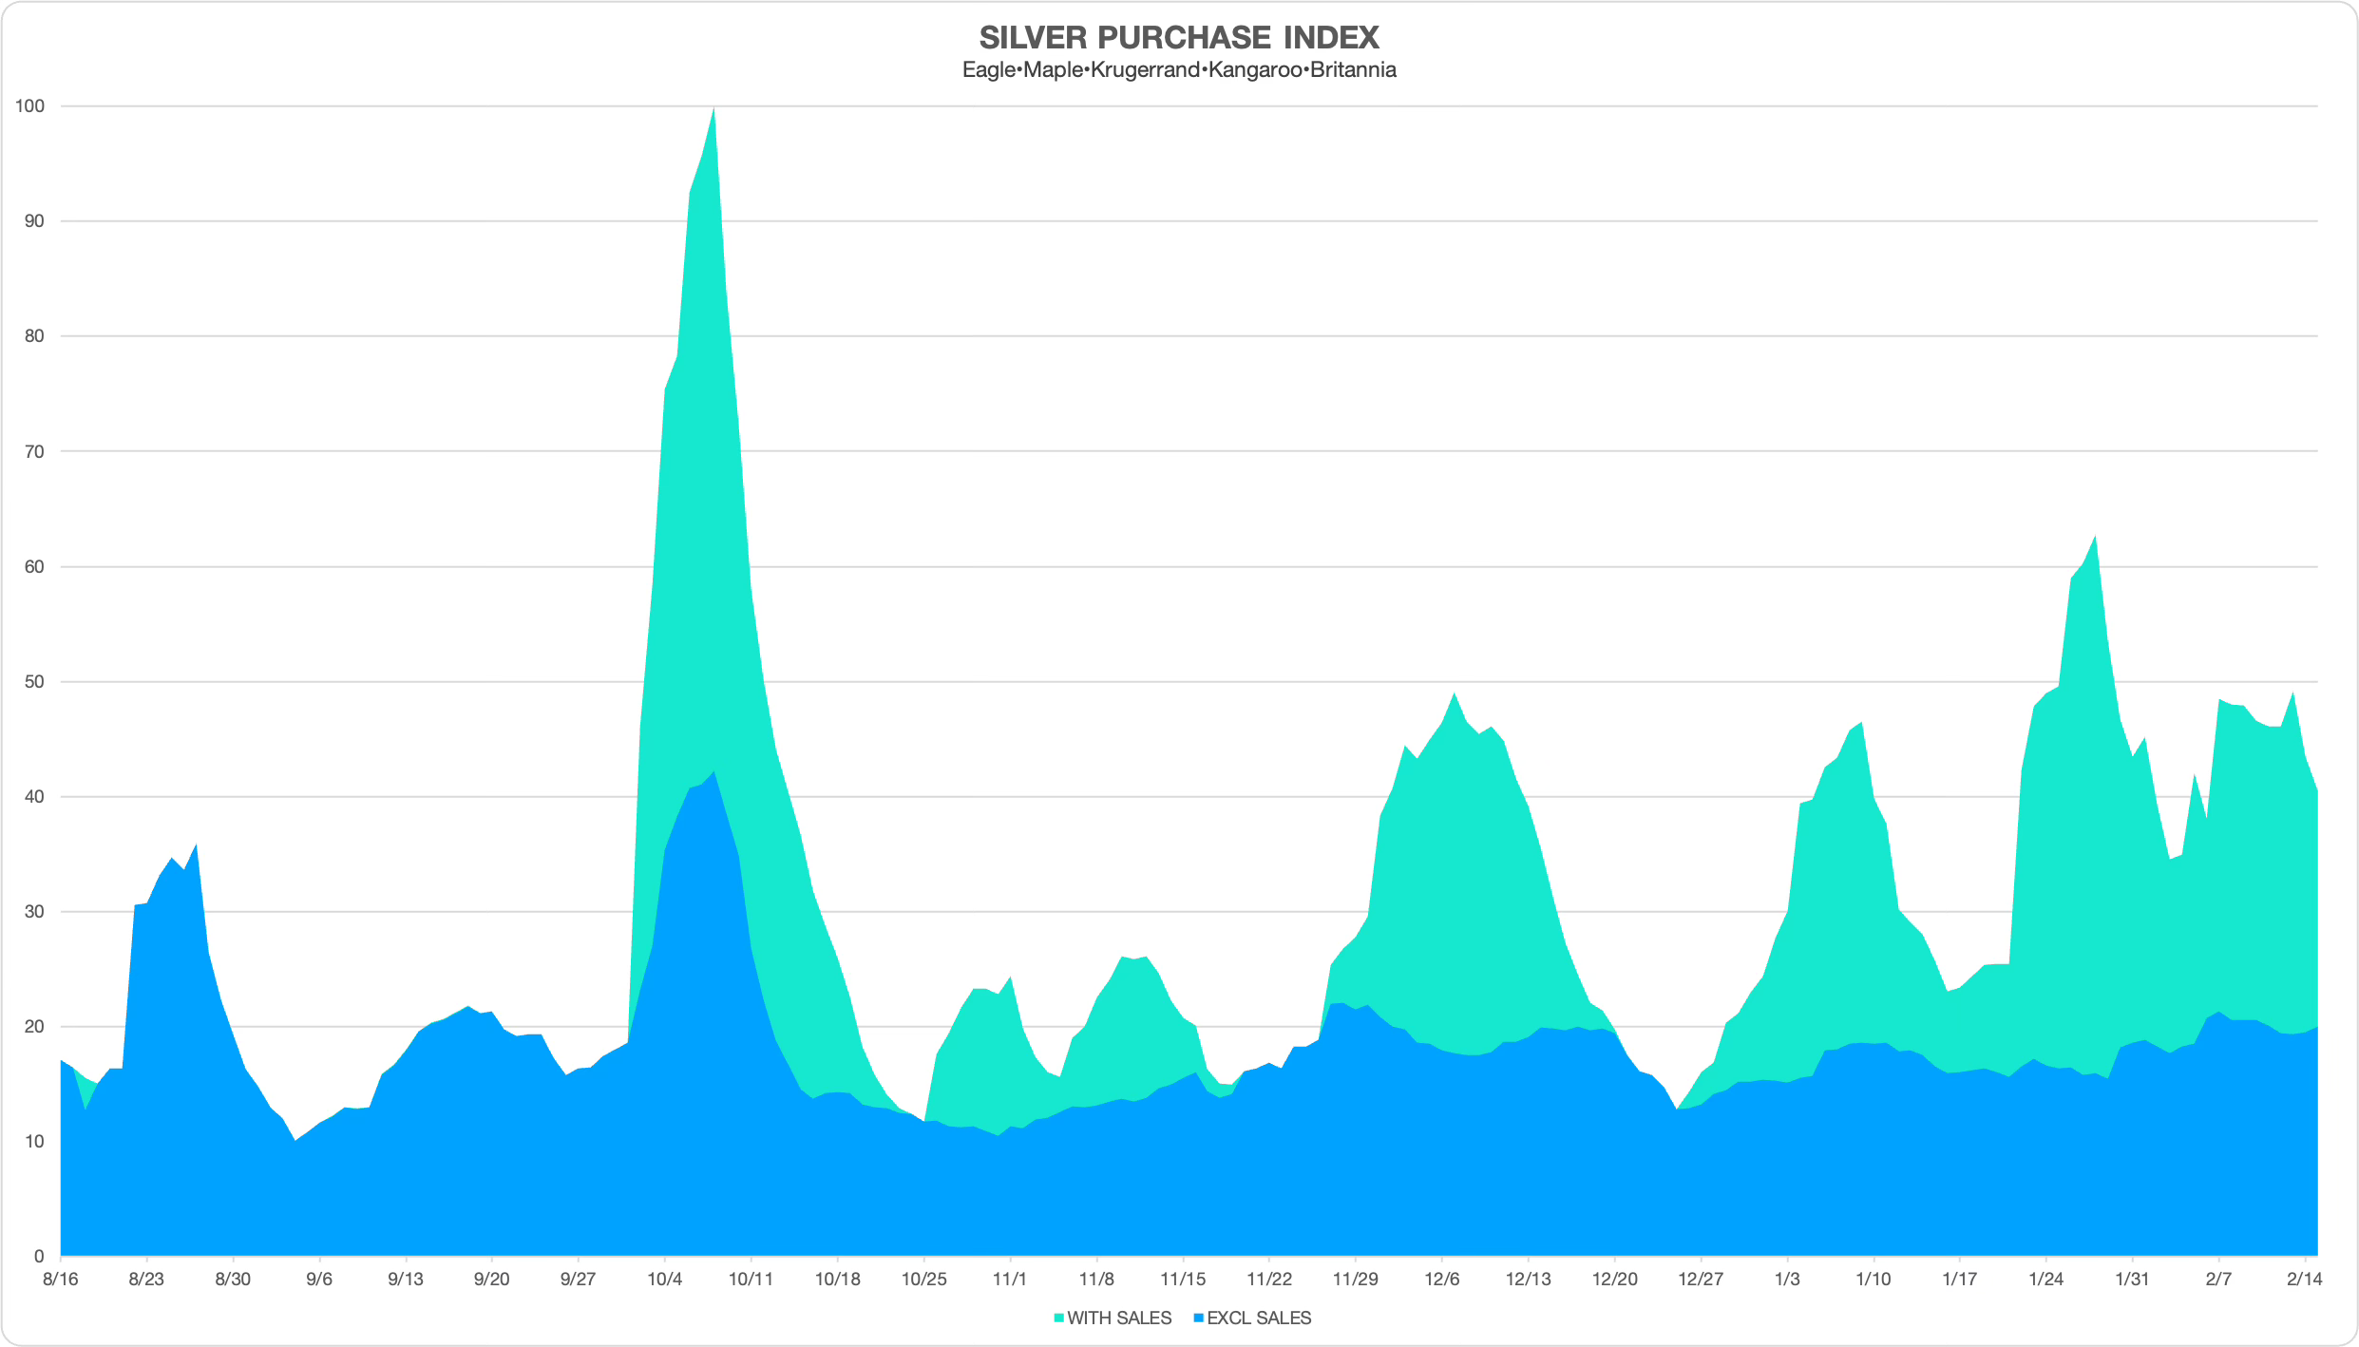Click the 100-point peak of the WITH SALES area
Screen dimensions: 2359x1347
click(713, 108)
